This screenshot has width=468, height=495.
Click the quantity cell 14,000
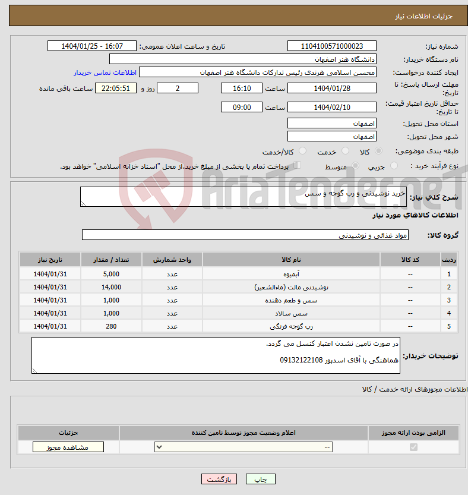(x=111, y=287)
